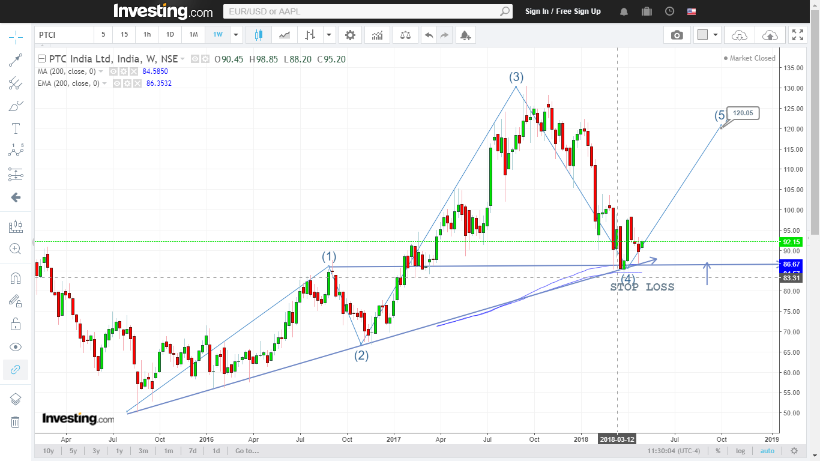Collapse the PTC India legend box
The width and height of the screenshot is (820, 461).
(41, 59)
